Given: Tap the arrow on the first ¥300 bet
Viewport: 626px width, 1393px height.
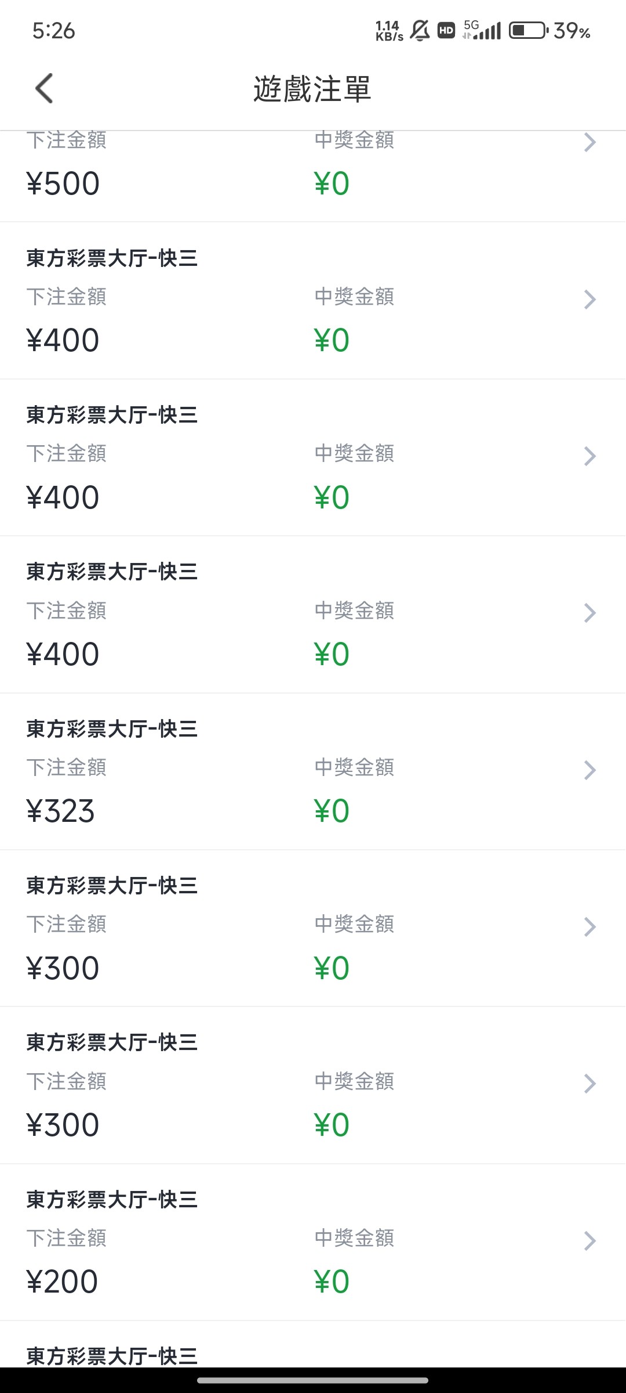Looking at the screenshot, I should [589, 927].
